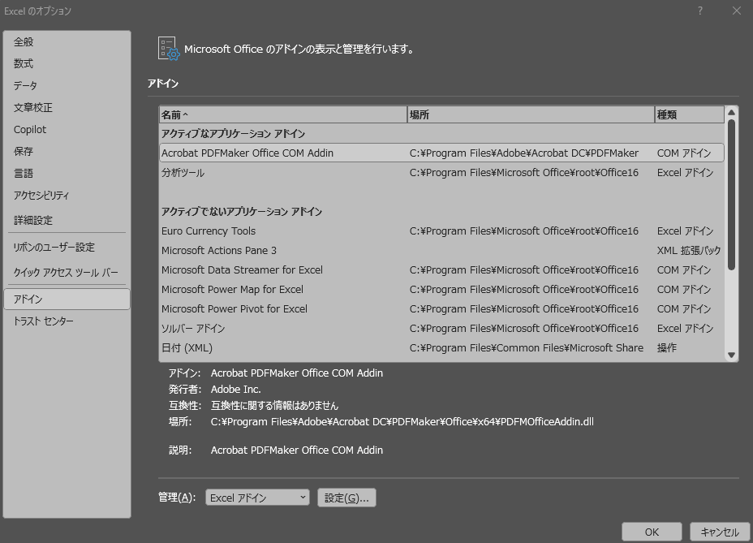The height and width of the screenshot is (543, 753).
Task: Open the 言語 options category
Action: point(67,174)
